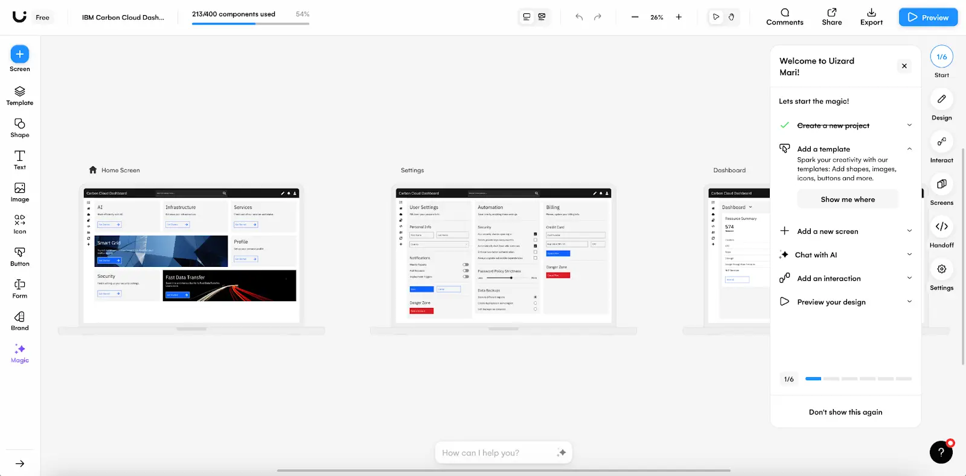
Task: Switch to desktop device view icon
Action: (526, 17)
